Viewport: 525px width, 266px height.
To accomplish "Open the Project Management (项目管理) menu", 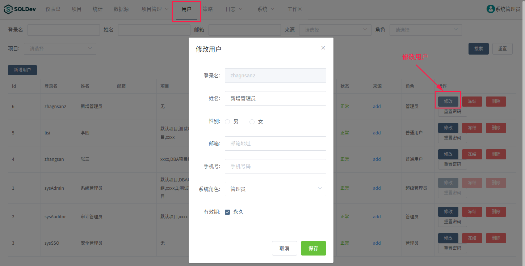I will coord(155,9).
